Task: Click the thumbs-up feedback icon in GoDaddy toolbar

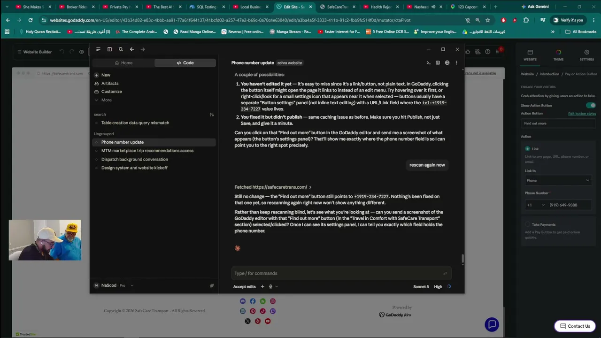Action: point(468,52)
